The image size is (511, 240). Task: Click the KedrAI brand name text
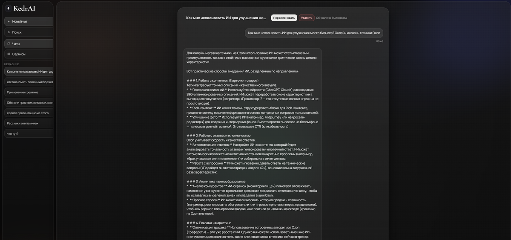(24, 8)
